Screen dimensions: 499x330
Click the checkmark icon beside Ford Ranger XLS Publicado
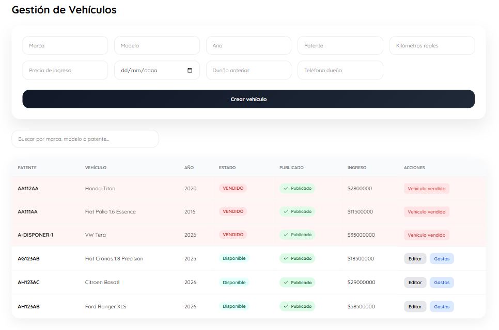[x=286, y=306]
